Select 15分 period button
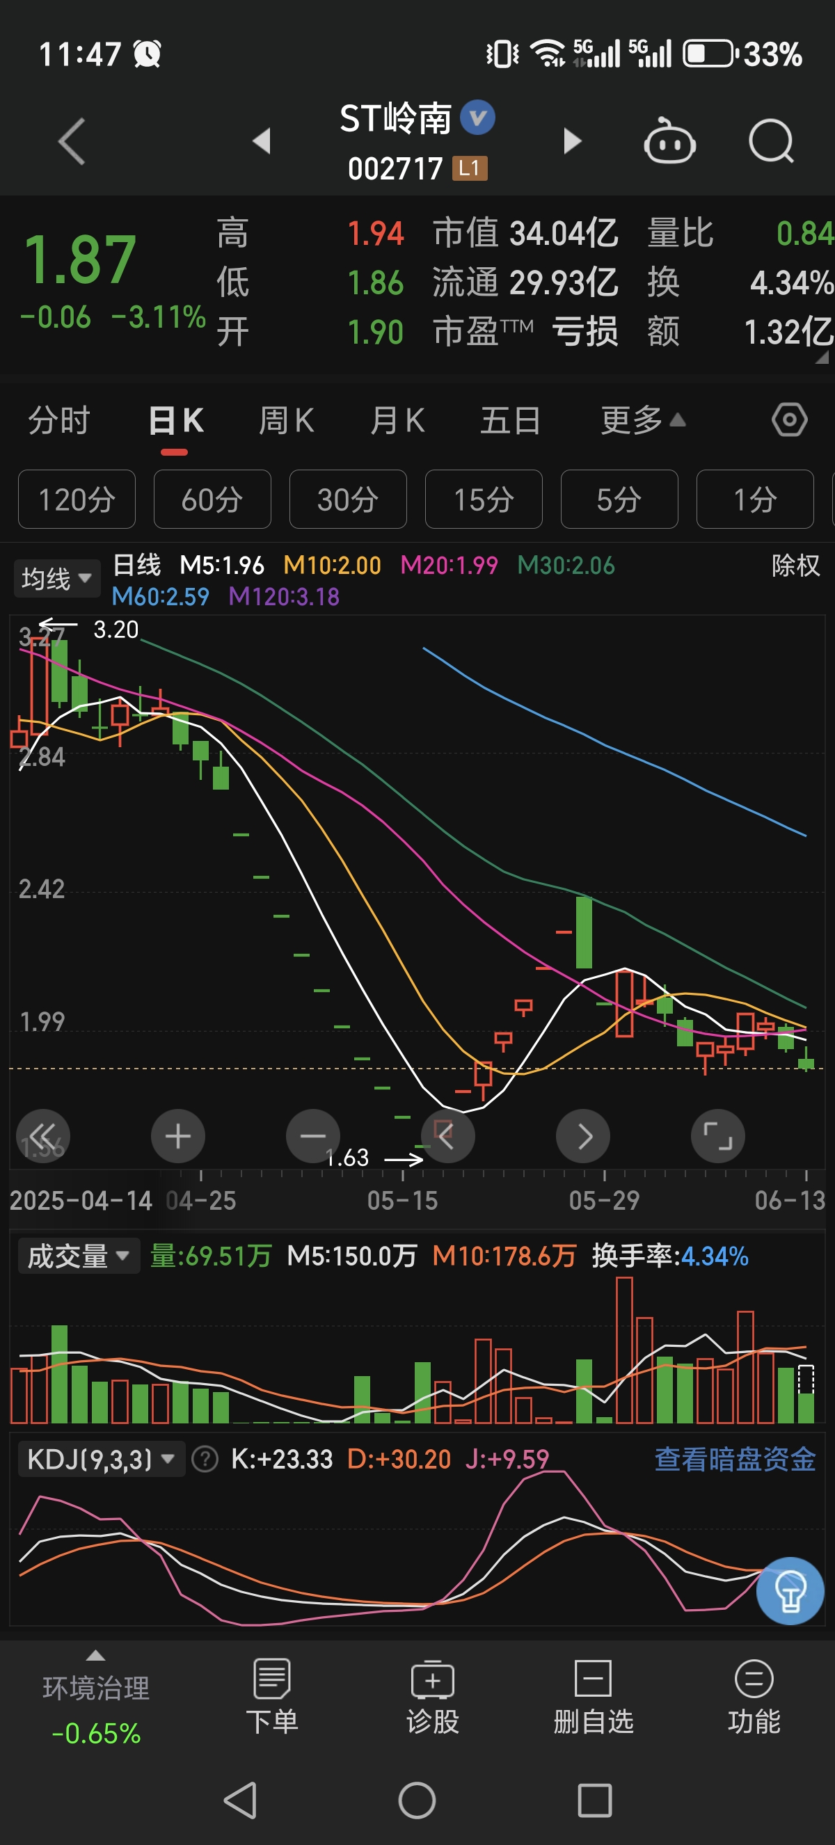The image size is (835, 1845). pyautogui.click(x=484, y=500)
